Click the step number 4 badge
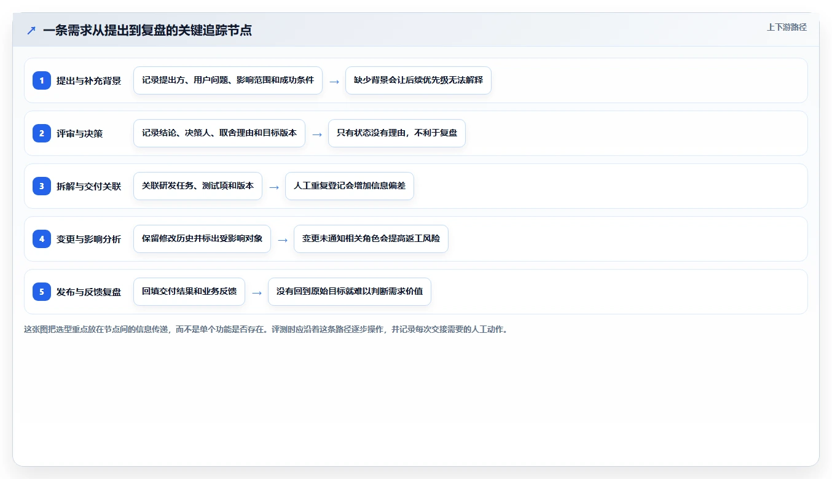 tap(42, 239)
